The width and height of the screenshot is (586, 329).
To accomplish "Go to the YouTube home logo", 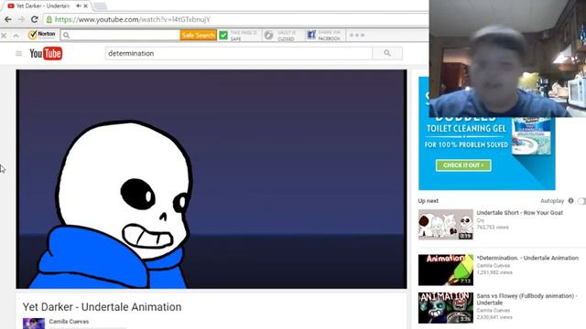I will 46,54.
